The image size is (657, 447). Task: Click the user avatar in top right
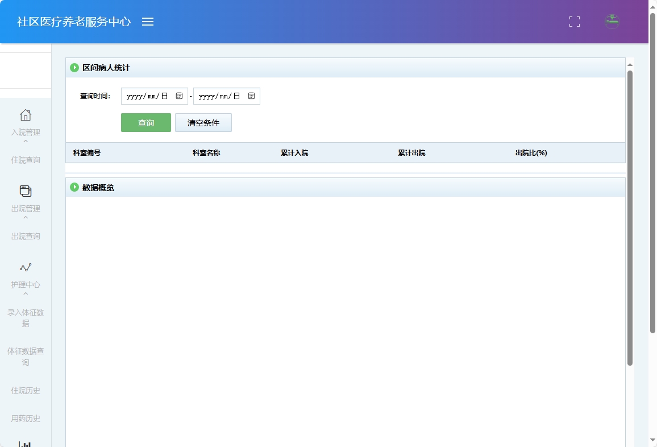[612, 22]
